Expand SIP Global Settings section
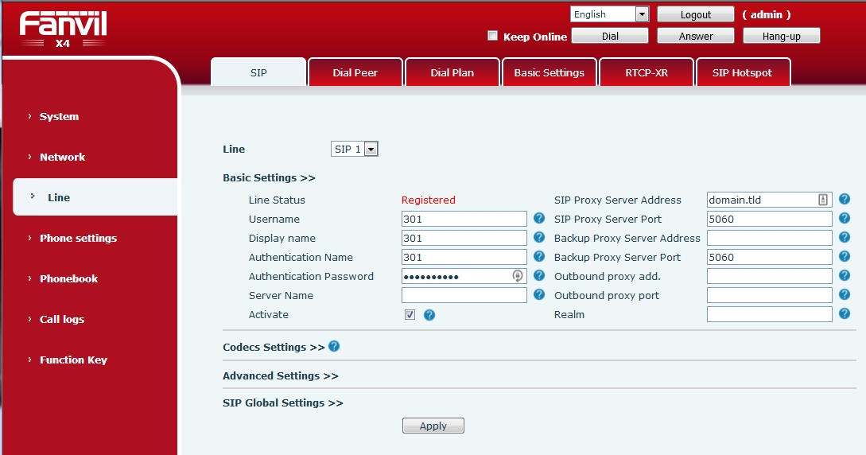This screenshot has height=455, width=866. [282, 403]
